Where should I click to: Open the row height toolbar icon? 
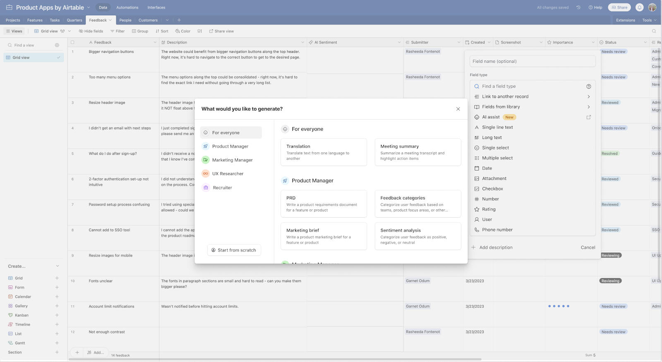[200, 31]
